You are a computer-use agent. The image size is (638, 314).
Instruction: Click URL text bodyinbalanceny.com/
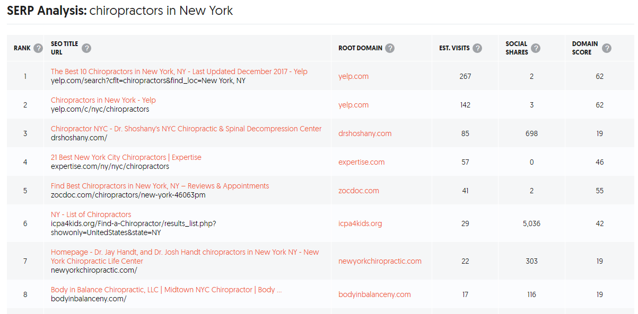pos(89,299)
